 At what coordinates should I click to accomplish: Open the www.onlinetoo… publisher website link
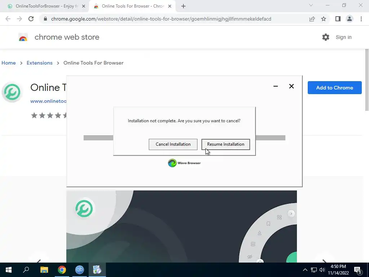49,101
